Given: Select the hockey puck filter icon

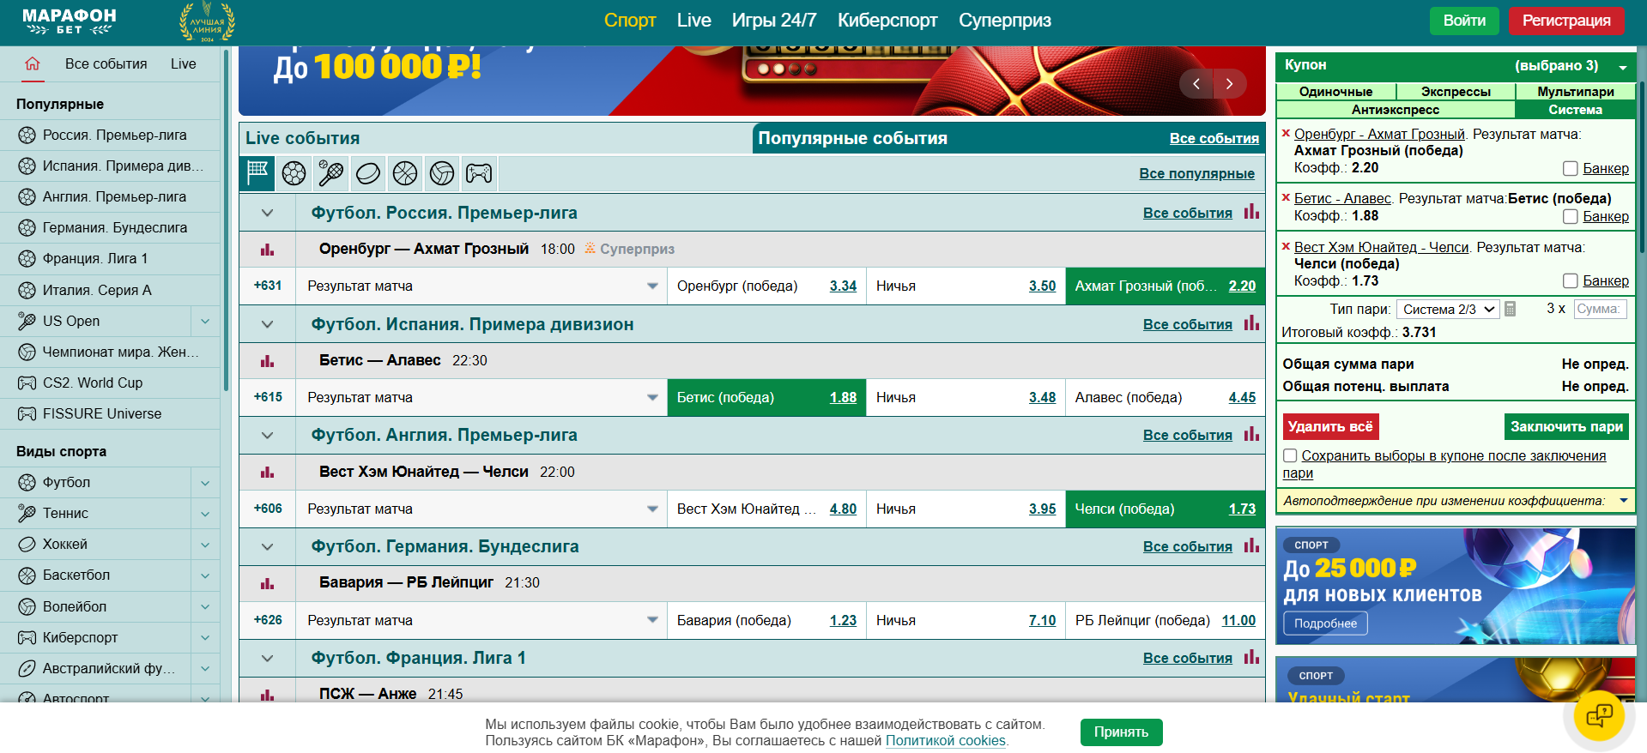Looking at the screenshot, I should point(367,173).
